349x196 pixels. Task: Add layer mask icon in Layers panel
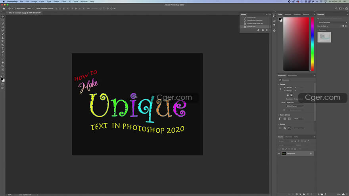pyautogui.click(x=297, y=194)
